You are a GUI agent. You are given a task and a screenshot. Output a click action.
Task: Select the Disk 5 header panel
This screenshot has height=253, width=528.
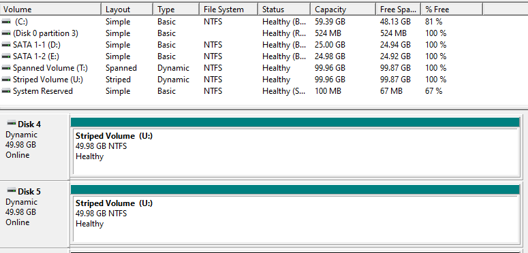34,214
